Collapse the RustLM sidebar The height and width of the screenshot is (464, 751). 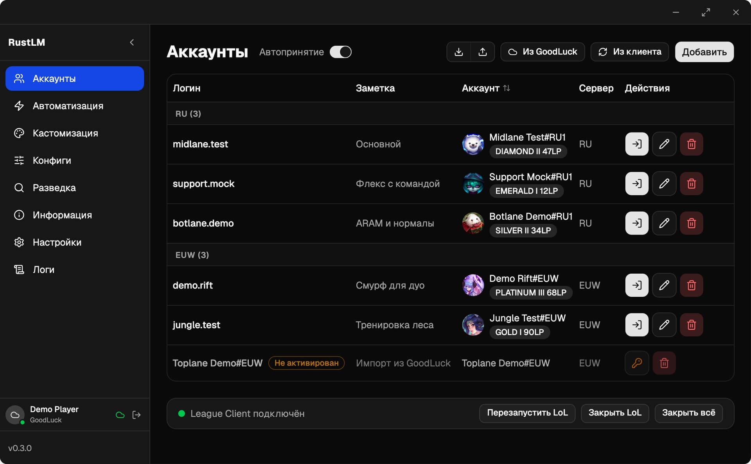pos(132,42)
